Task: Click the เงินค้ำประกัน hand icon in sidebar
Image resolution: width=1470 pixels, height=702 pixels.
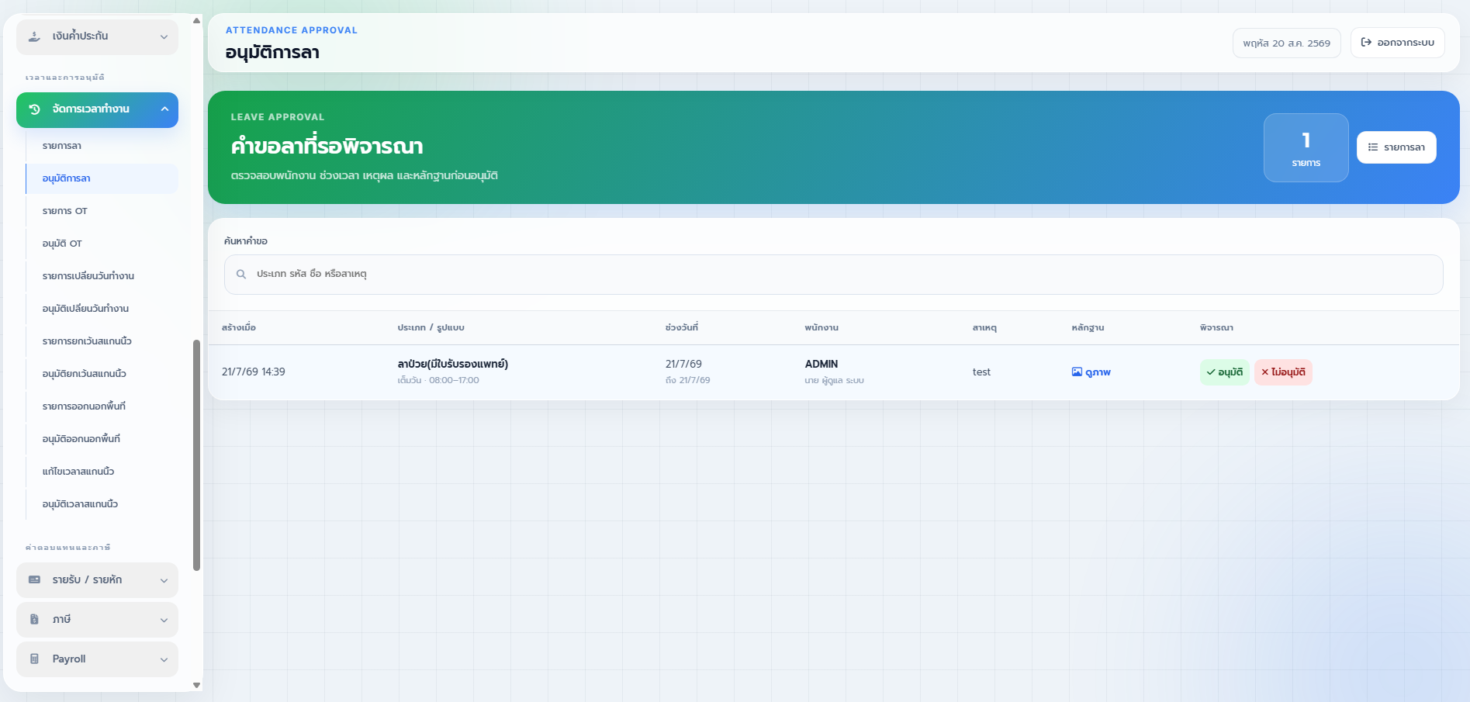Action: [34, 36]
